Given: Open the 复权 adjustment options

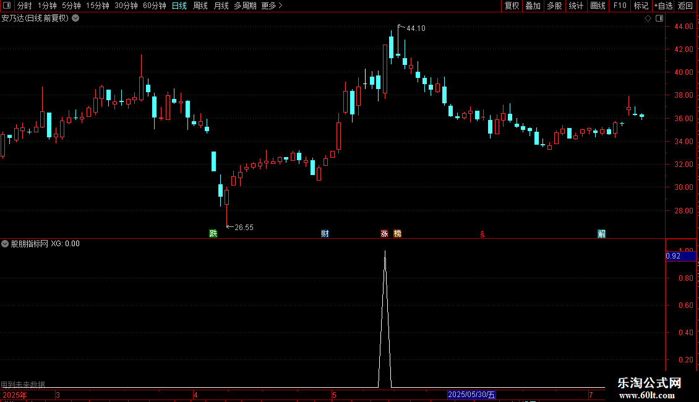Looking at the screenshot, I should coord(512,6).
